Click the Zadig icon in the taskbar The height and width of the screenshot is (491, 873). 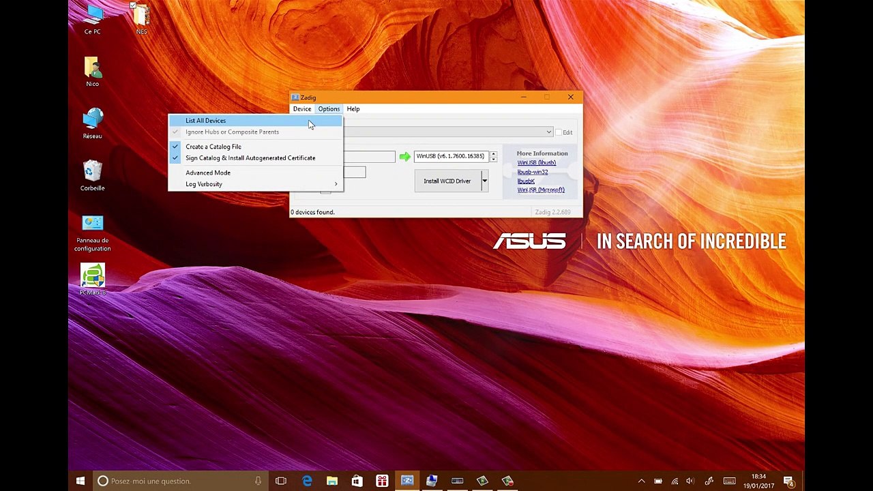(x=407, y=481)
